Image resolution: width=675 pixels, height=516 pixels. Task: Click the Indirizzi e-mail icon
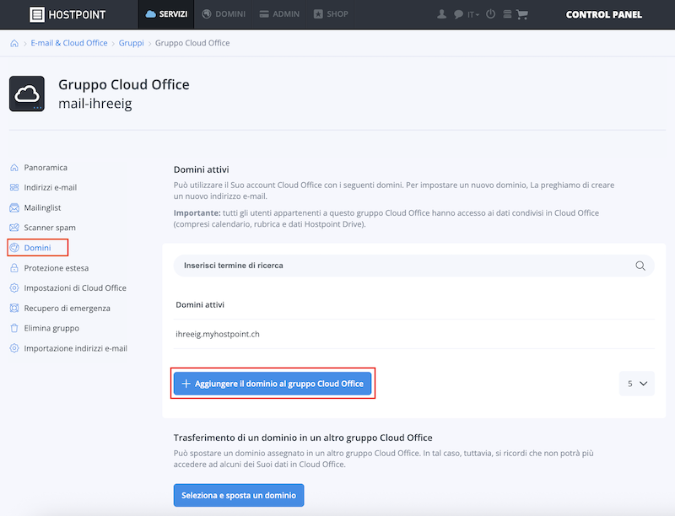pos(14,187)
